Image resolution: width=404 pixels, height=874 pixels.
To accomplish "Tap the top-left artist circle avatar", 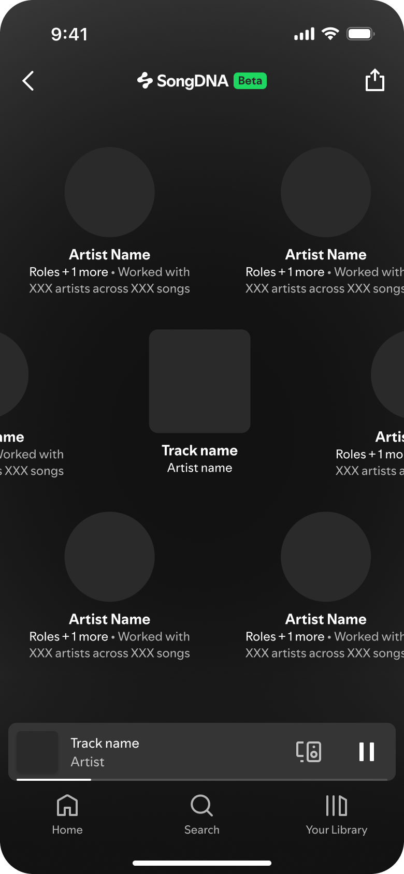I will pos(110,192).
